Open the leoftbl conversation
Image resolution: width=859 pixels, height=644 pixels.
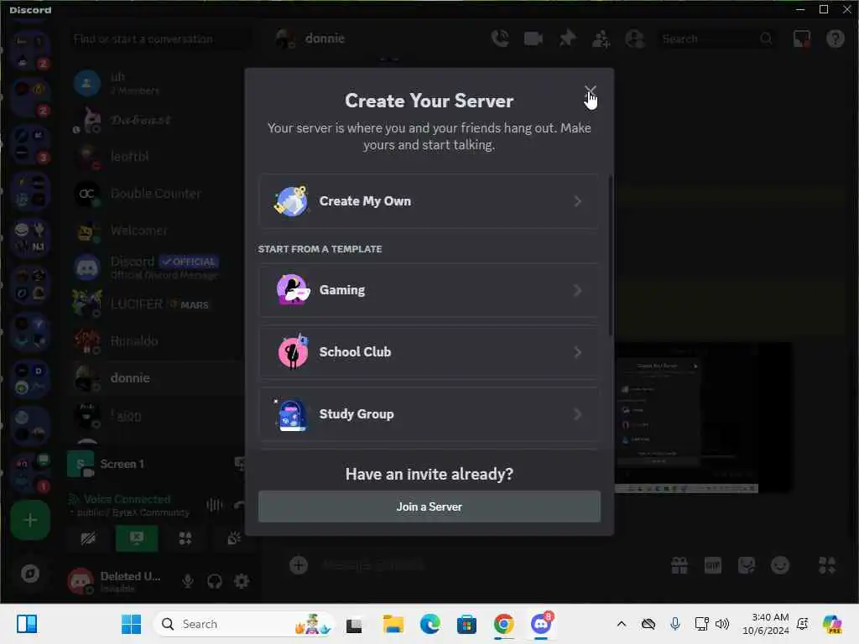[x=156, y=157]
